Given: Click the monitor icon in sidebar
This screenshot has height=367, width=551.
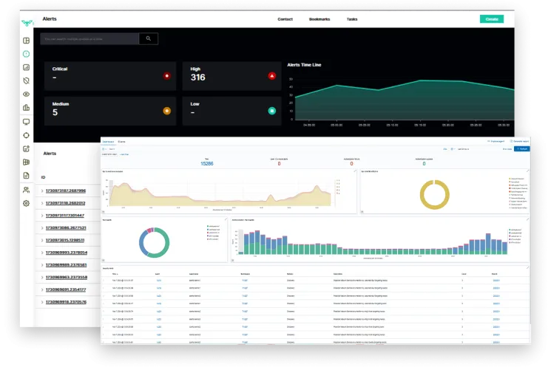Looking at the screenshot, I should click(26, 121).
